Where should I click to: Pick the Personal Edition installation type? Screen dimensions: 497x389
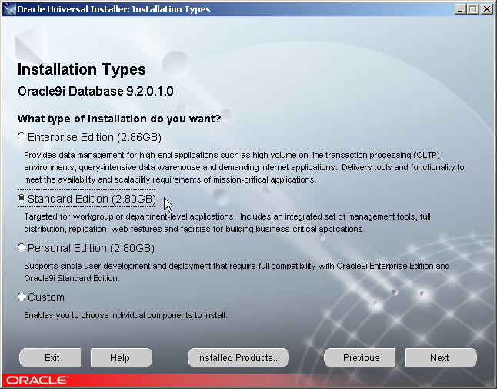22,248
